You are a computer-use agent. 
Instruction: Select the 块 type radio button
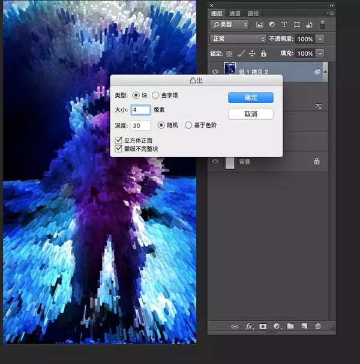(136, 95)
